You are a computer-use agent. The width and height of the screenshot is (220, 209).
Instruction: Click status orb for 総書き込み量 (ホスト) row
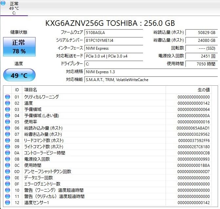click(8, 134)
